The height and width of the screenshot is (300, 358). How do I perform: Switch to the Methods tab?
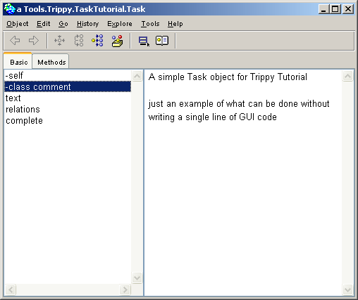coord(51,62)
